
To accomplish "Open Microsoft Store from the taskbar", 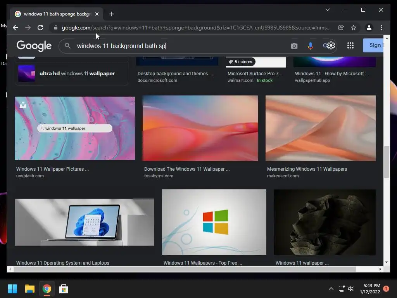I will pos(64,289).
